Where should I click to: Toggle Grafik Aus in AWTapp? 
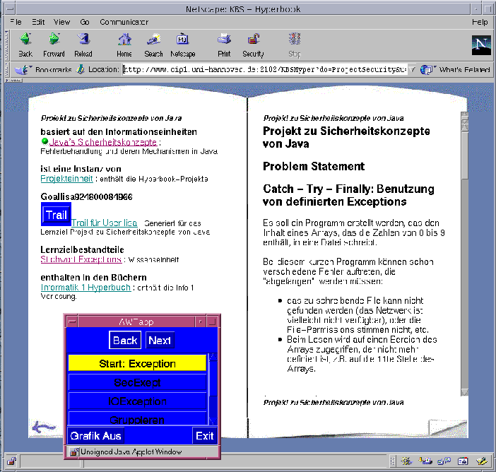[95, 436]
